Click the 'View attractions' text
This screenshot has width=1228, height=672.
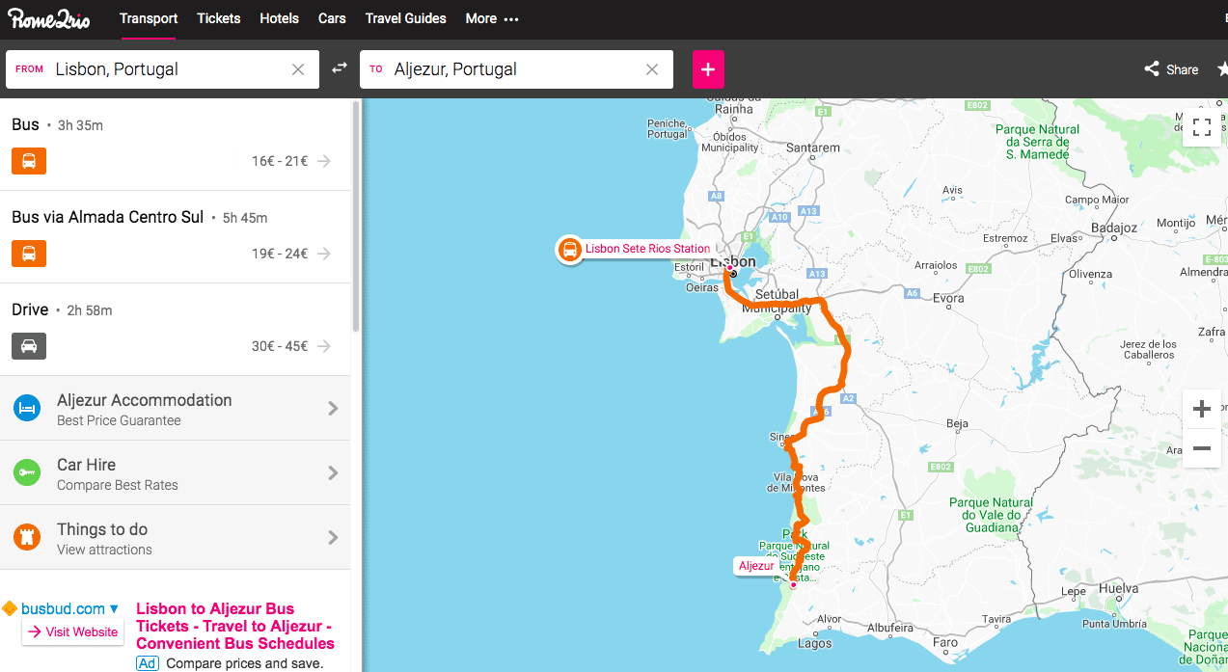point(104,550)
